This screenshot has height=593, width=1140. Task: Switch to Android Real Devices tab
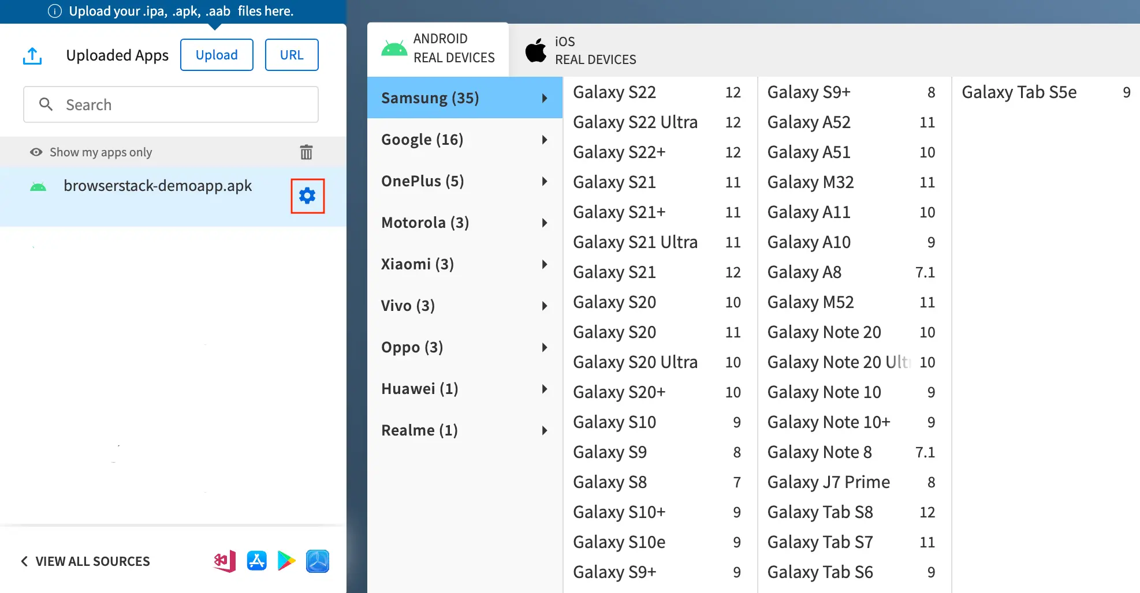tap(438, 49)
